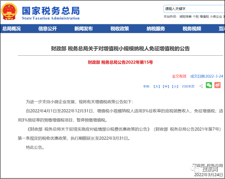This screenshot has height=179, width=225.
Task: Share article via WeChat icon
Action: click(209, 85)
